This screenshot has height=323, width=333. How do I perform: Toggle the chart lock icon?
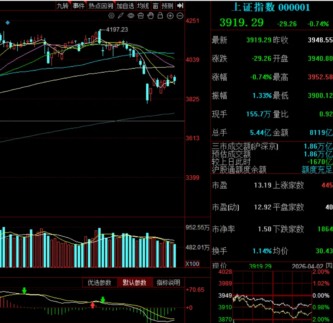160,16
